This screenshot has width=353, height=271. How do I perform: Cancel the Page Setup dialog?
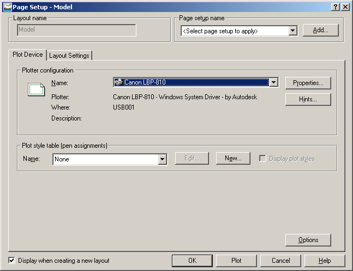tap(281, 261)
